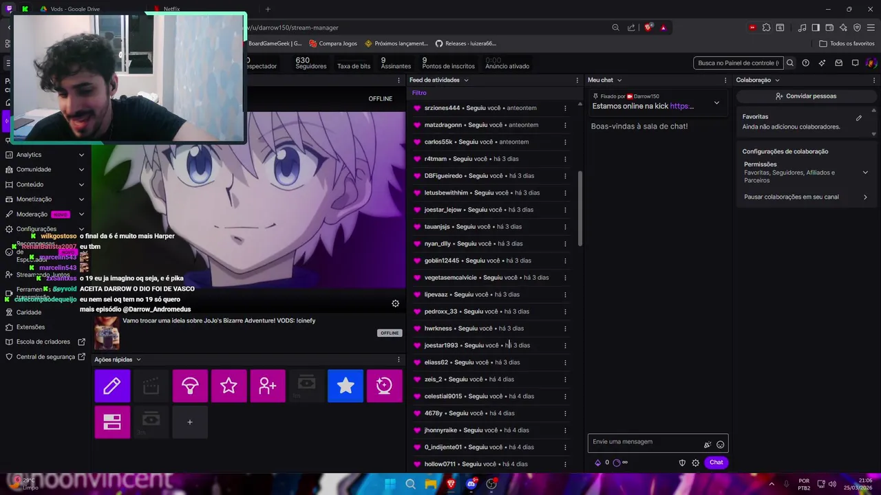Open options menu for hollow0711 follow entry
Image resolution: width=881 pixels, height=495 pixels.
pyautogui.click(x=565, y=464)
